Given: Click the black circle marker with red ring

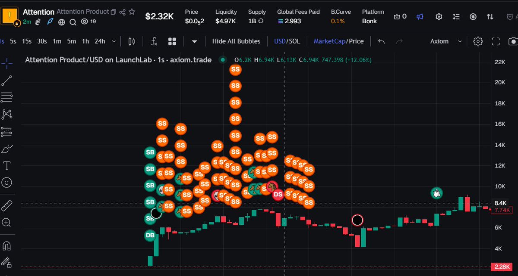Looking at the screenshot, I should pos(357,220).
